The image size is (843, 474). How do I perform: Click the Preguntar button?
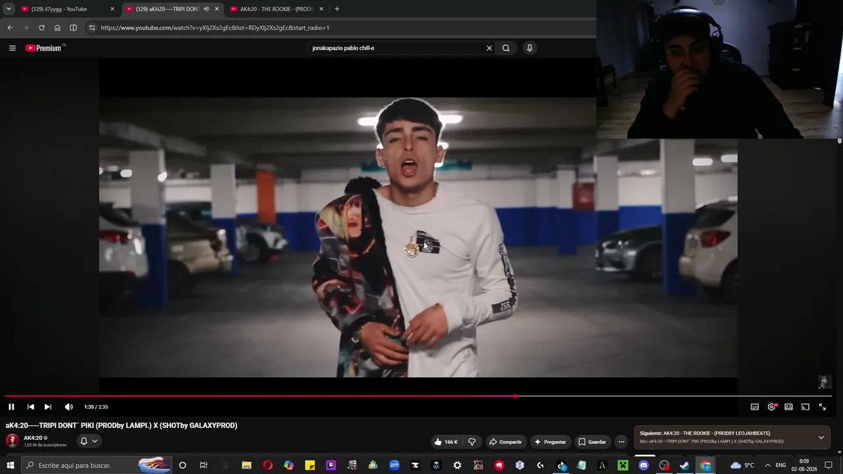tap(551, 442)
